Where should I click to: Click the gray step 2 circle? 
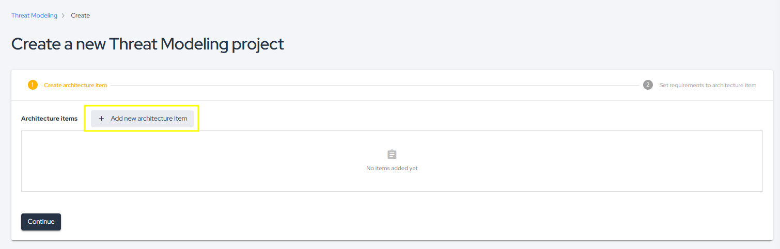point(648,85)
